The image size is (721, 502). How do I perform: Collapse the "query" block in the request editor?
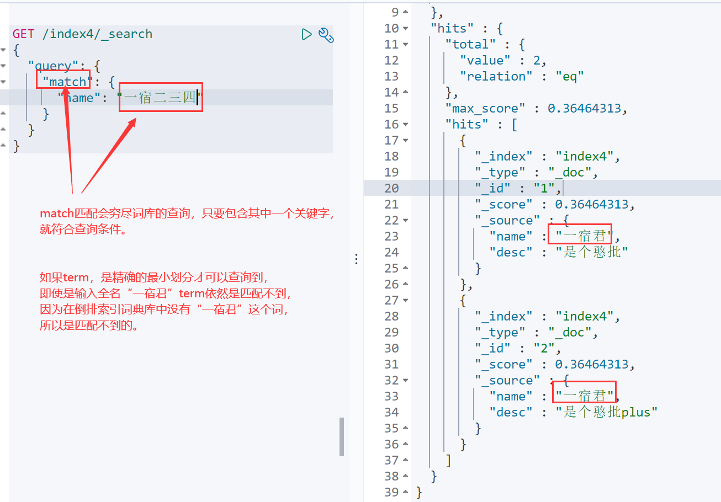pyautogui.click(x=3, y=66)
